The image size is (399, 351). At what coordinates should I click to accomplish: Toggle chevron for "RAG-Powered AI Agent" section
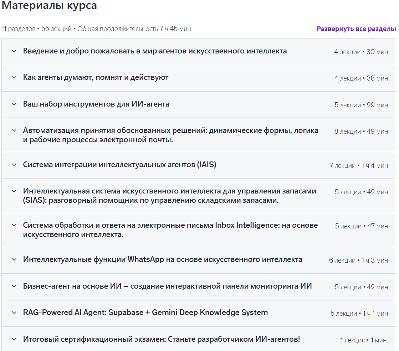click(x=14, y=313)
